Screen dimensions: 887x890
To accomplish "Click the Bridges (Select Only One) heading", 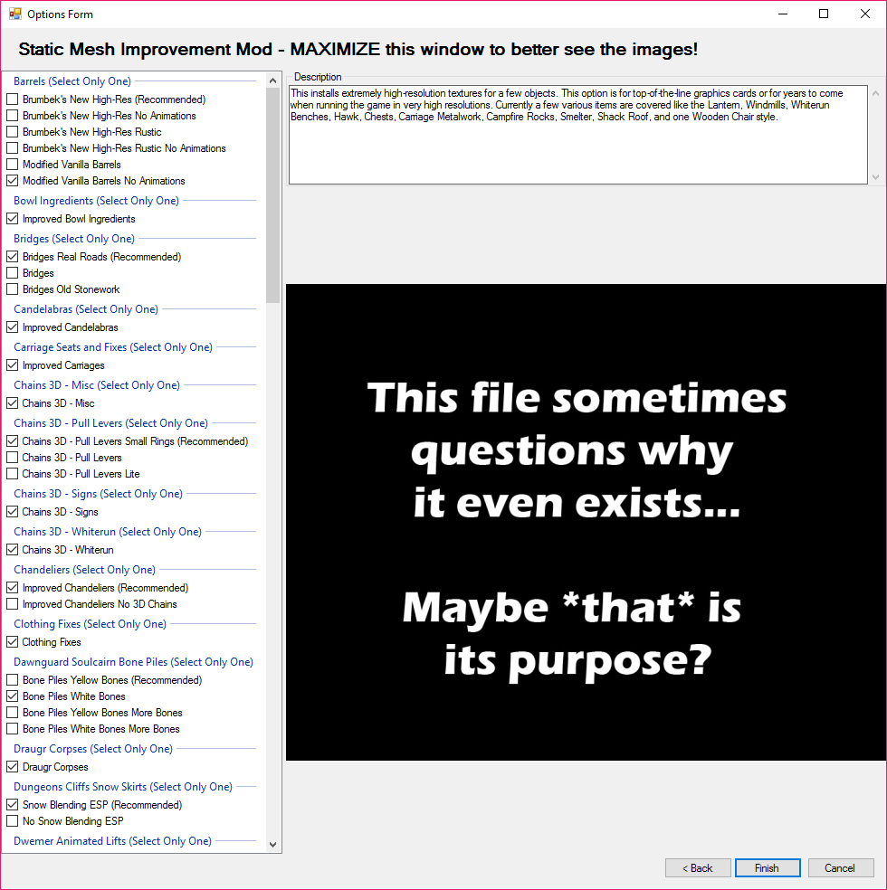I will click(x=74, y=239).
